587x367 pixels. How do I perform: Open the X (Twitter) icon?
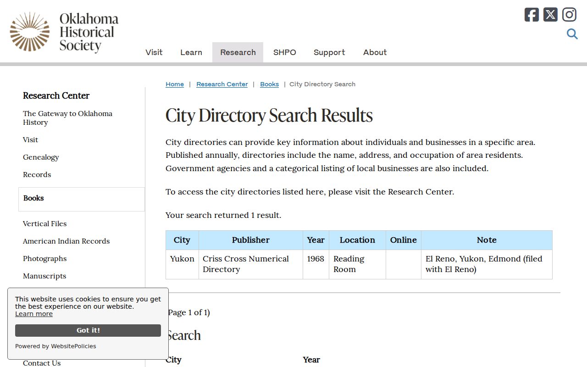pyautogui.click(x=550, y=15)
